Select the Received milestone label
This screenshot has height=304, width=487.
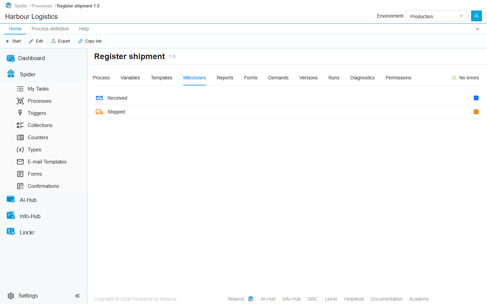[x=117, y=98]
